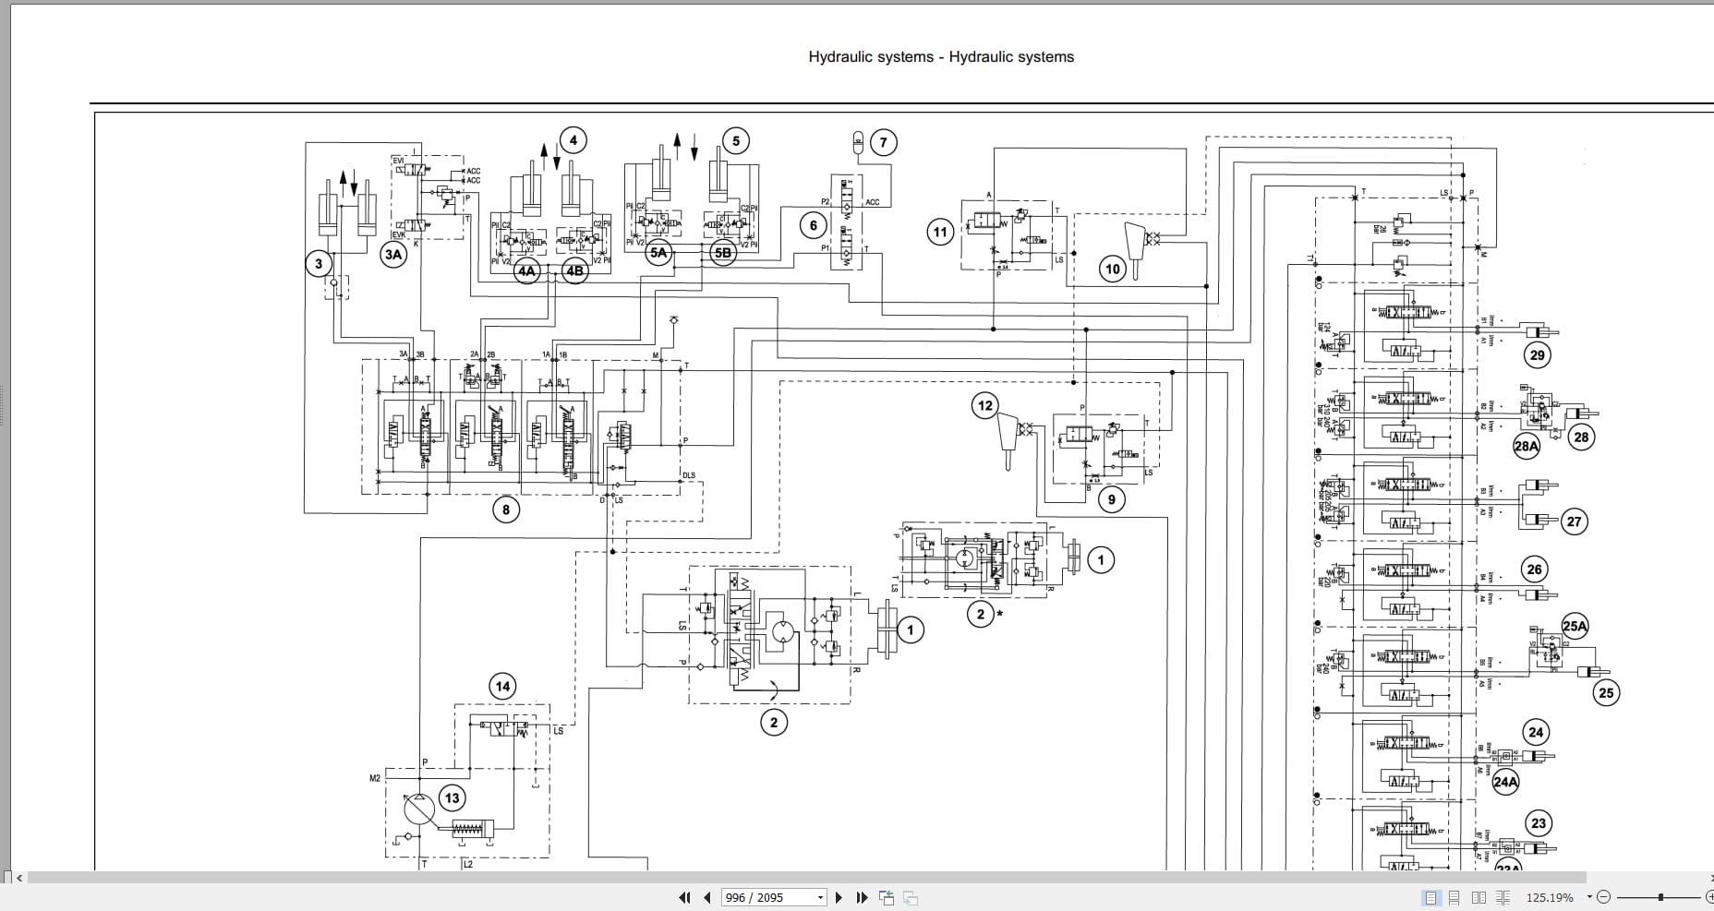Click the zoom in plus button
This screenshot has height=911, width=1714.
(x=1709, y=897)
